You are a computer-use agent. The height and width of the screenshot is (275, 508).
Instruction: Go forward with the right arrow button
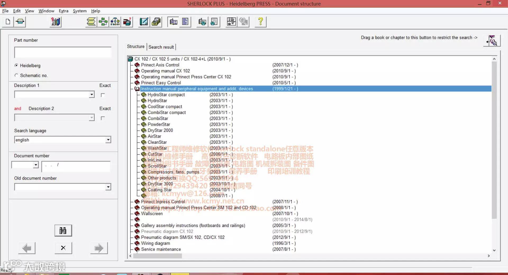click(99, 248)
